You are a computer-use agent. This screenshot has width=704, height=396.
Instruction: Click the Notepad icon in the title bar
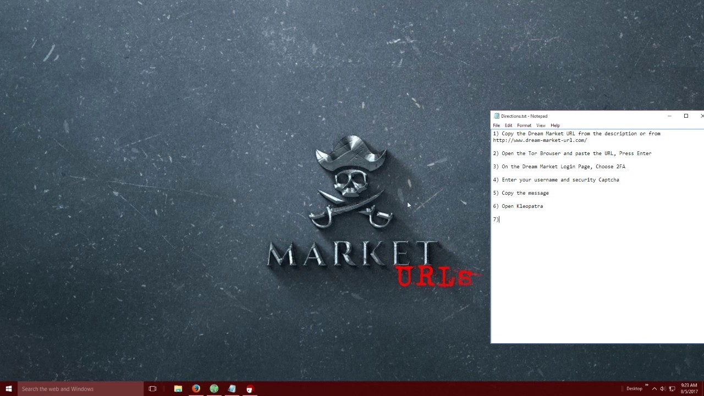click(x=497, y=116)
